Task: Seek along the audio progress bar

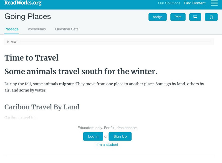Action: coord(115,42)
